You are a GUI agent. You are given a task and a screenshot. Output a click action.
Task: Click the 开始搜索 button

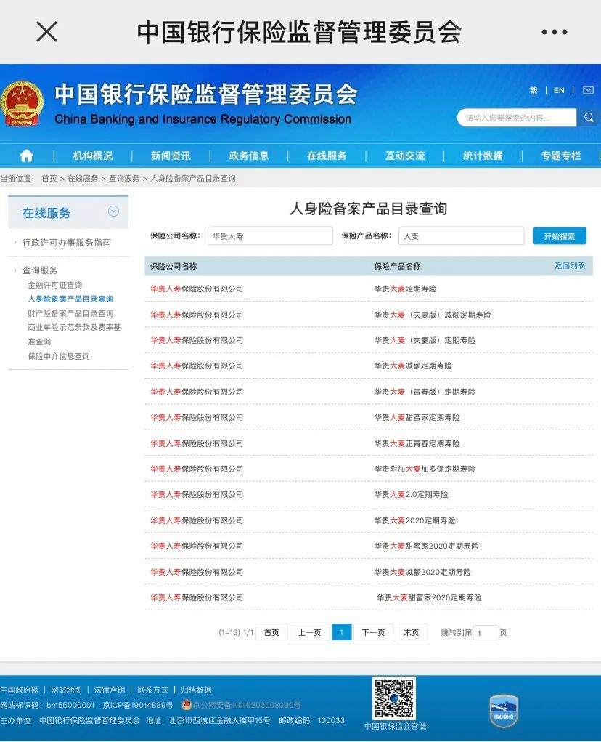point(560,235)
